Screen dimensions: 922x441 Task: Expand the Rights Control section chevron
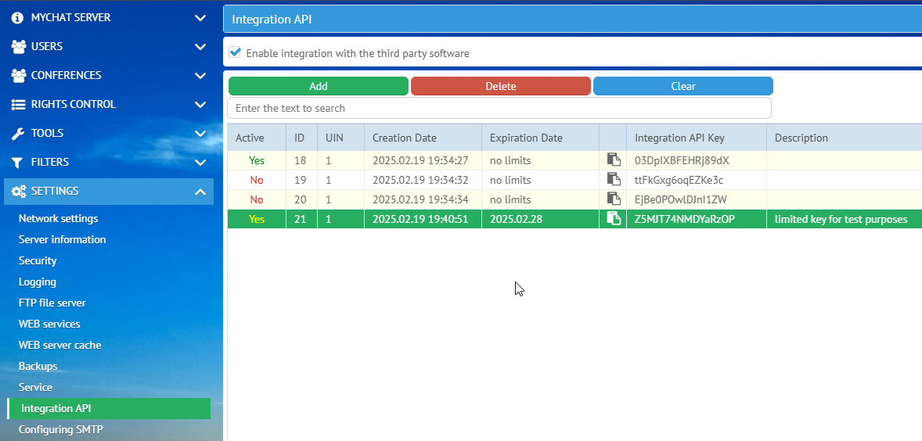(x=200, y=105)
